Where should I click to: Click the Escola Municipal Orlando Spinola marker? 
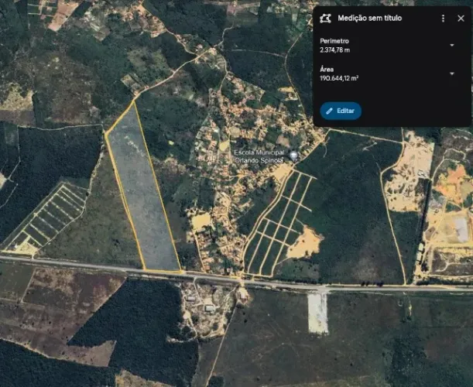(x=293, y=156)
